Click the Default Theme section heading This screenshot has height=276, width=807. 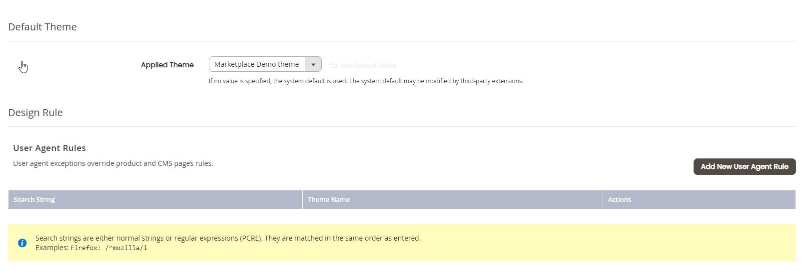coord(42,27)
